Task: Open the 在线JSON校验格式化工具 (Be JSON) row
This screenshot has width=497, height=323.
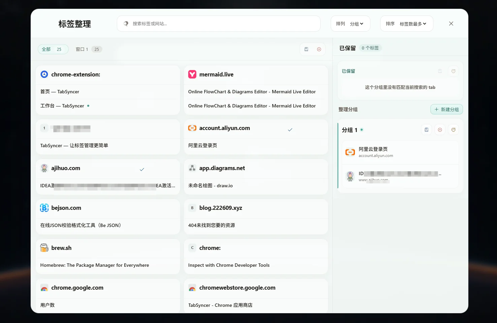Action: pos(108,225)
